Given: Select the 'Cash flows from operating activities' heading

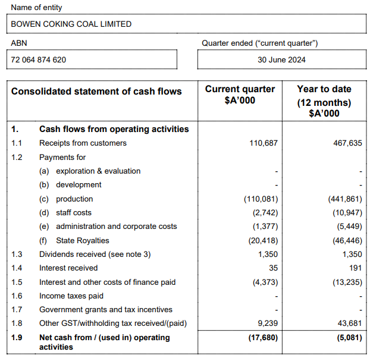Looking at the screenshot, I should click(114, 129).
